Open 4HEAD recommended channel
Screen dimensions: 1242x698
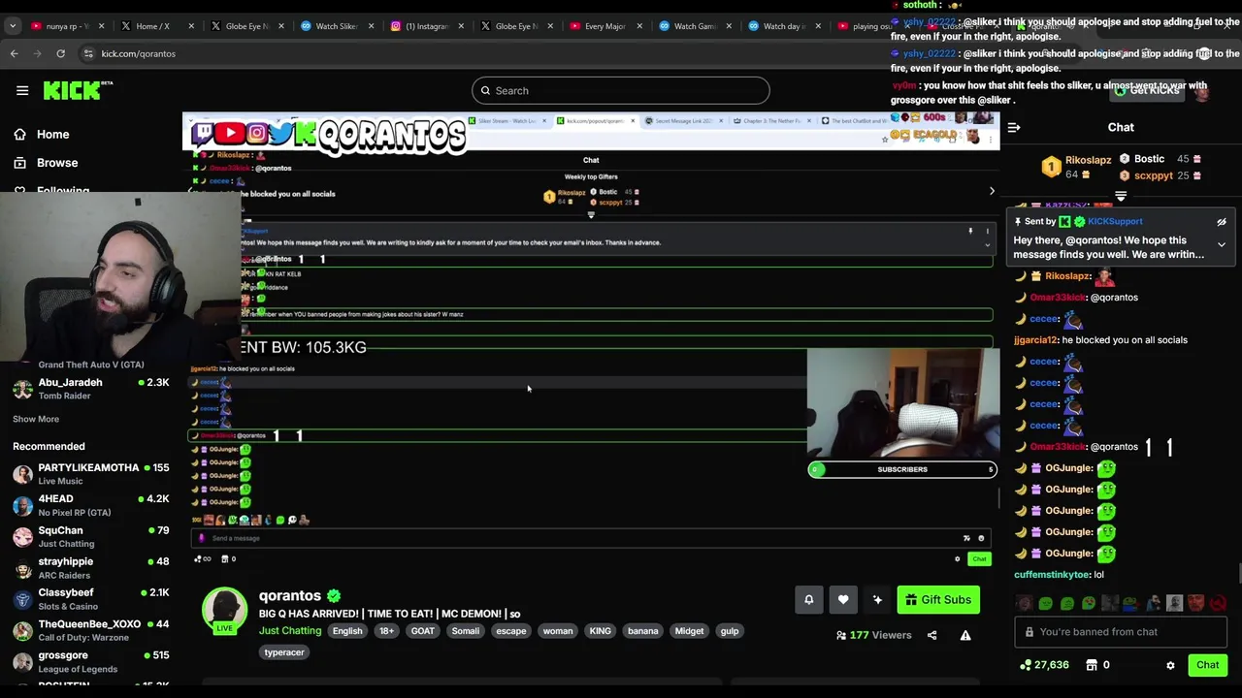pos(91,505)
